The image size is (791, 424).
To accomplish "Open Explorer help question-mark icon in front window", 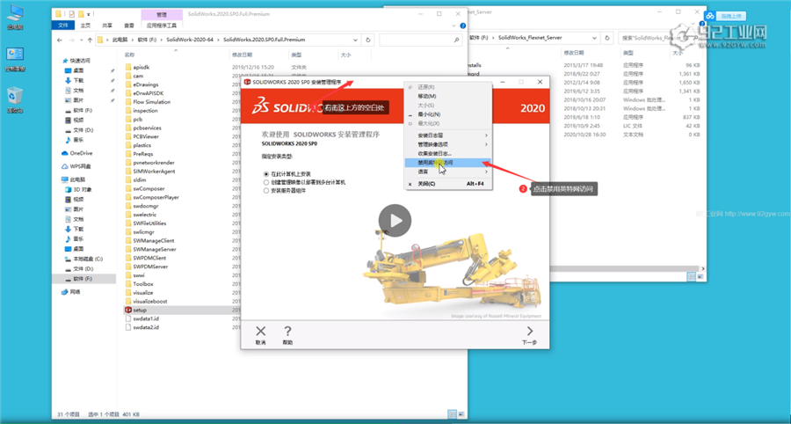I will pyautogui.click(x=462, y=26).
